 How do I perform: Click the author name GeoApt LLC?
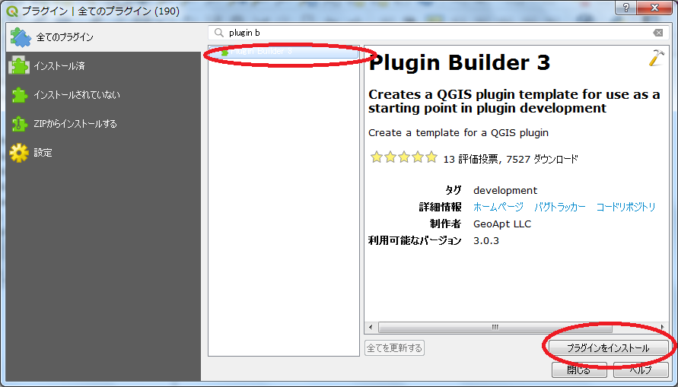pyautogui.click(x=502, y=224)
